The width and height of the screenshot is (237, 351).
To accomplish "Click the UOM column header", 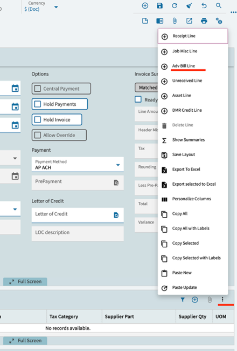I will pos(223,316).
